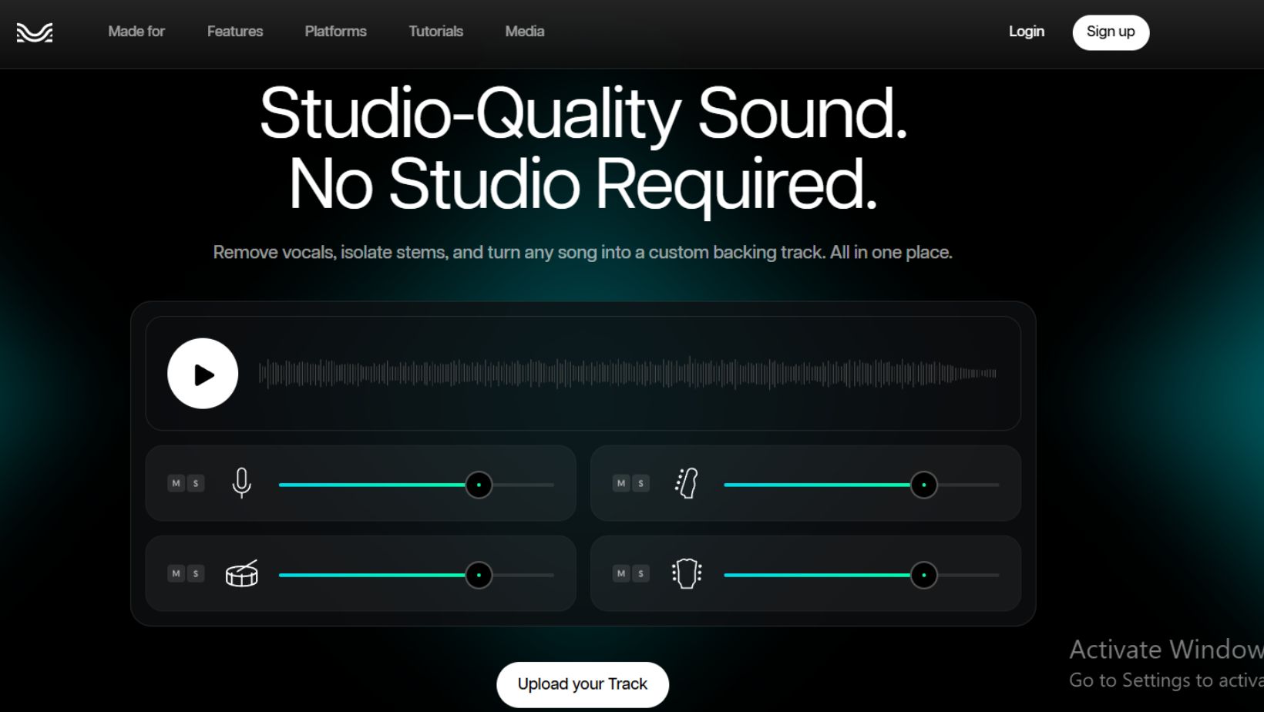
Task: Solo the drums stem
Action: pyautogui.click(x=195, y=573)
